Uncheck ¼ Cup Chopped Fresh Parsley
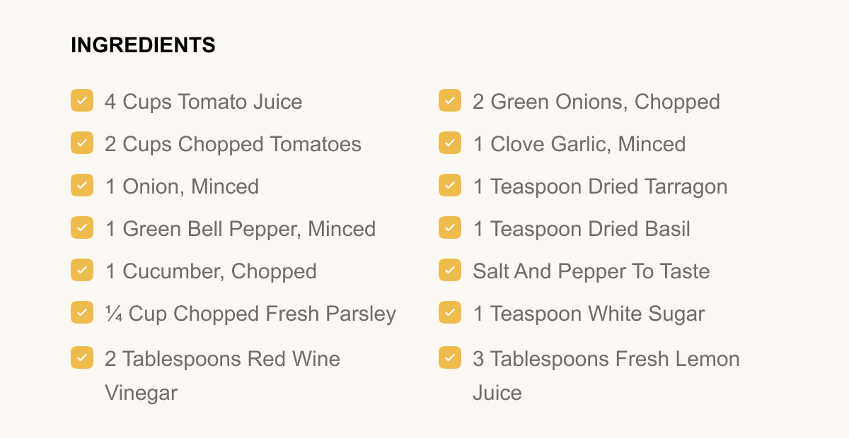 82,312
